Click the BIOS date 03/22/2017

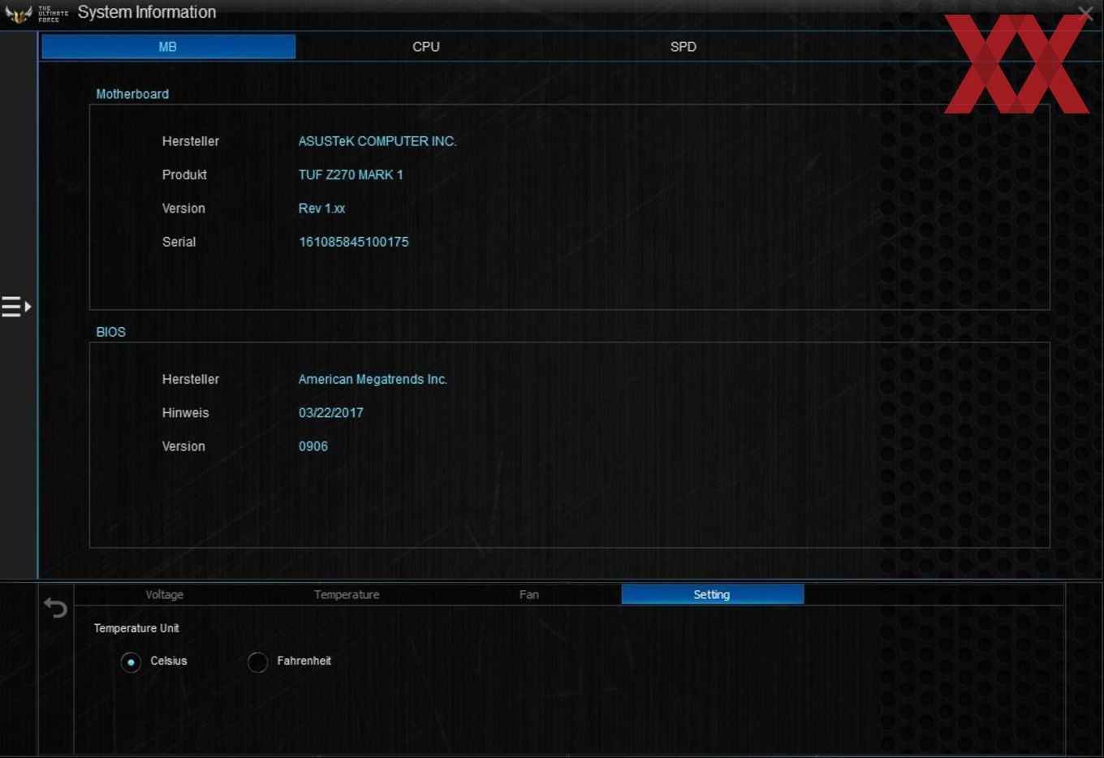click(x=331, y=413)
